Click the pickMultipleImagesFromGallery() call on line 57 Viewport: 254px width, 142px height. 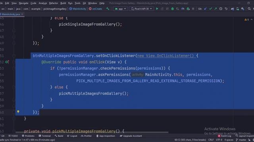pyautogui.click(x=94, y=93)
